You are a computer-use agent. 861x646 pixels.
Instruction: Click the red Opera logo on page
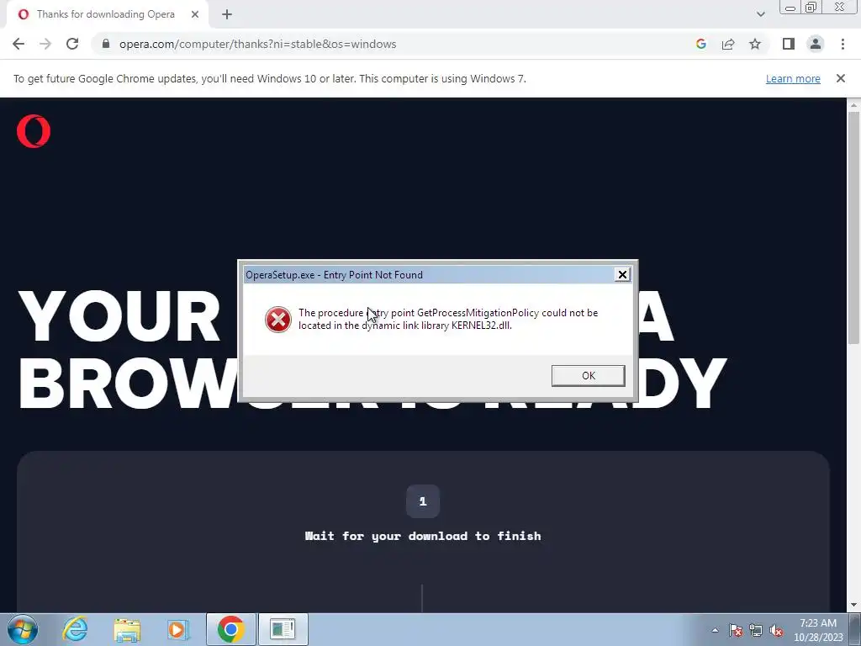34,131
